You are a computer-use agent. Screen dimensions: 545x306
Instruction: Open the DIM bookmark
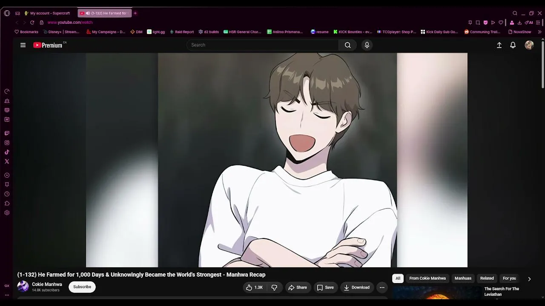pos(136,32)
